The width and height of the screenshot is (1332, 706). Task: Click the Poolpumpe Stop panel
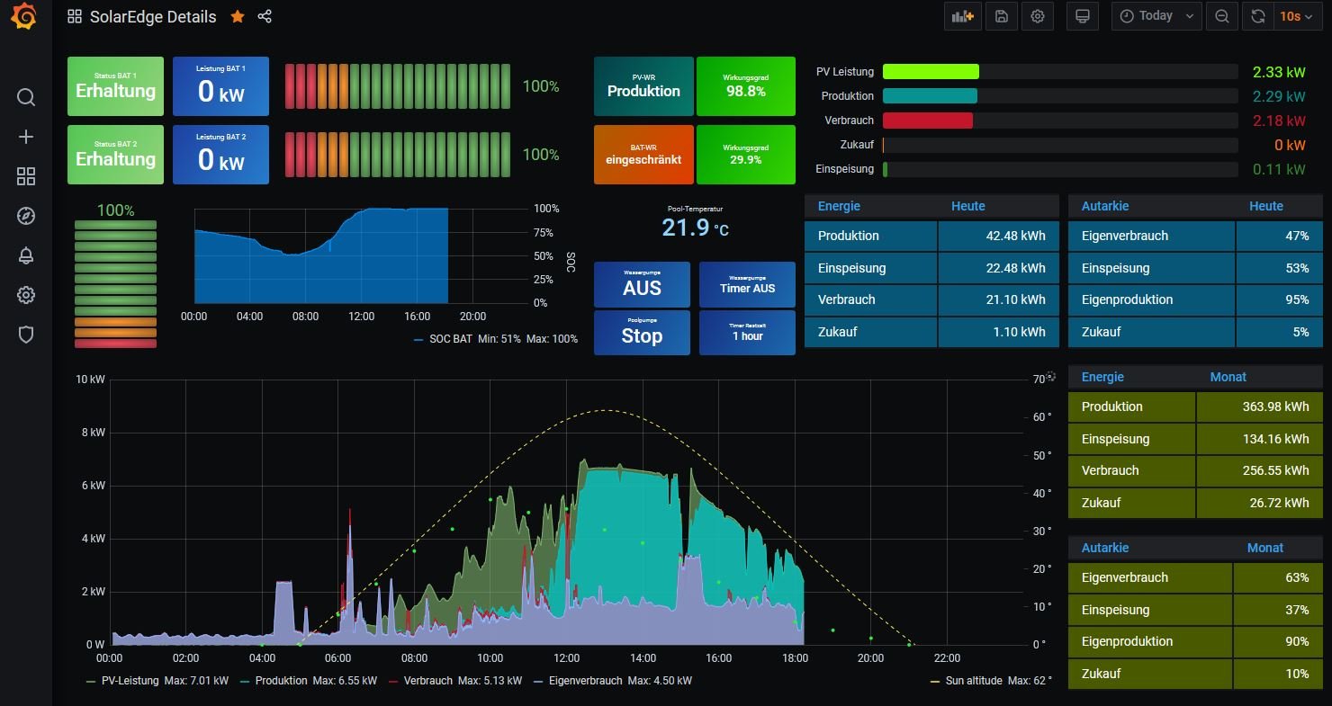[x=642, y=332]
